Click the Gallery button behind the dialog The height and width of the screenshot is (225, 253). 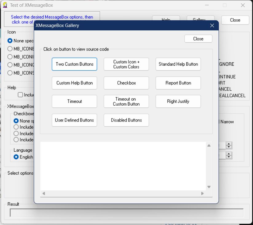(200, 18)
